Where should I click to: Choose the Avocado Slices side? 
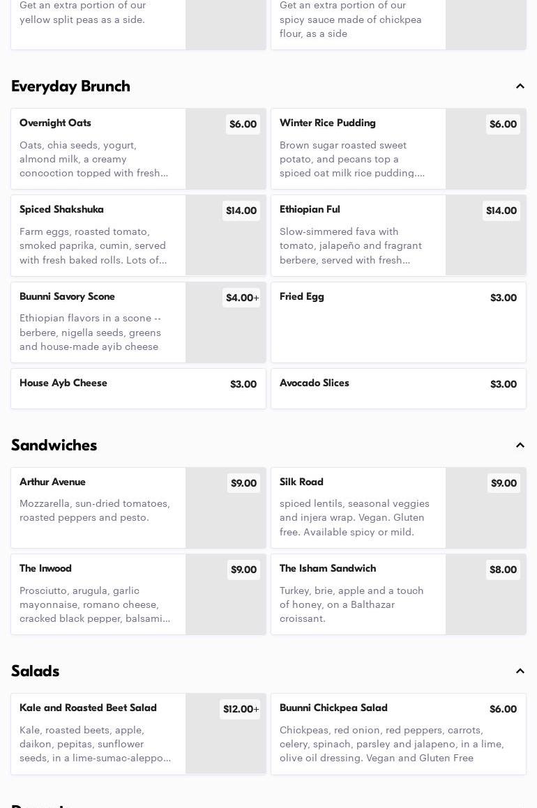[398, 388]
